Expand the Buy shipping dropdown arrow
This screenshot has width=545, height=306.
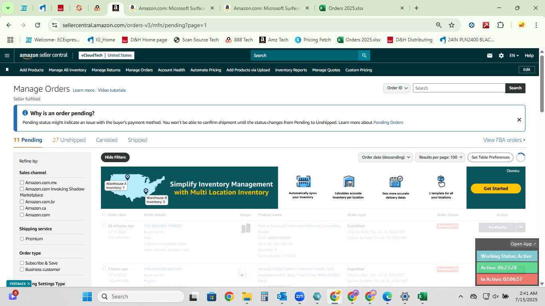tap(521, 227)
